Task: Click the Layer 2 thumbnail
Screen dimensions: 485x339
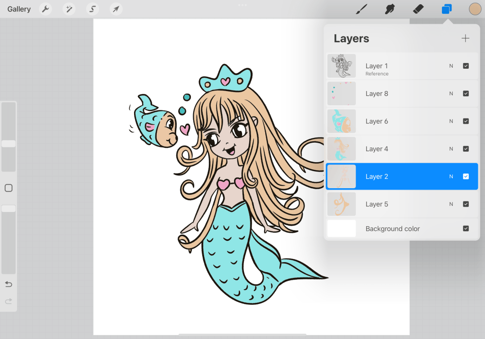Action: [x=341, y=176]
